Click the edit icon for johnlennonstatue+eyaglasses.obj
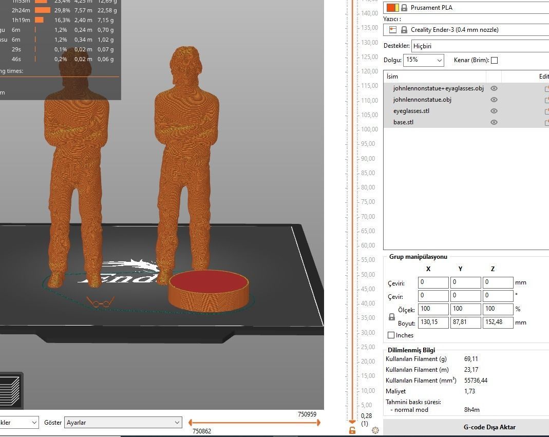The image size is (549, 437). click(546, 89)
